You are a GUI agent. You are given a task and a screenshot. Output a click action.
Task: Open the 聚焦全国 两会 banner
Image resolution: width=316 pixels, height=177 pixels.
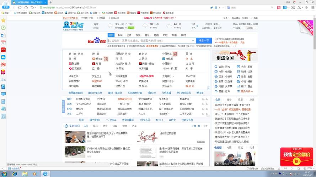tap(235, 56)
